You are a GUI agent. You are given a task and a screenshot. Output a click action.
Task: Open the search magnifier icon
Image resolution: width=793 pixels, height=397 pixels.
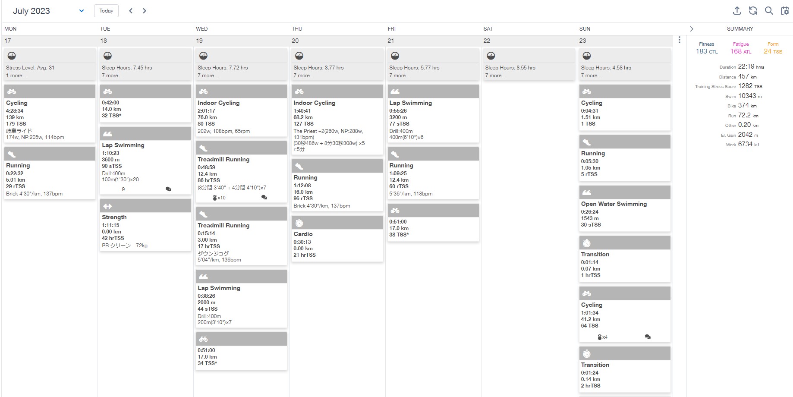769,11
